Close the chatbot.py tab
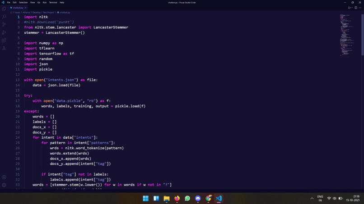 click(26, 8)
